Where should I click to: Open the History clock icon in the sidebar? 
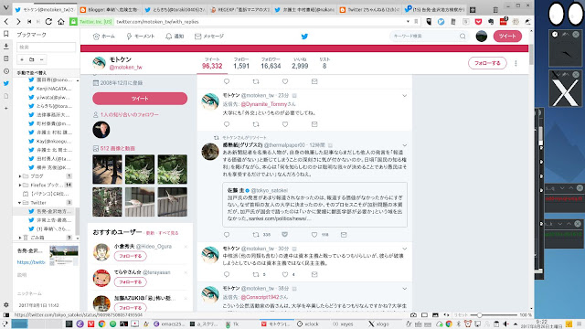click(x=6, y=71)
